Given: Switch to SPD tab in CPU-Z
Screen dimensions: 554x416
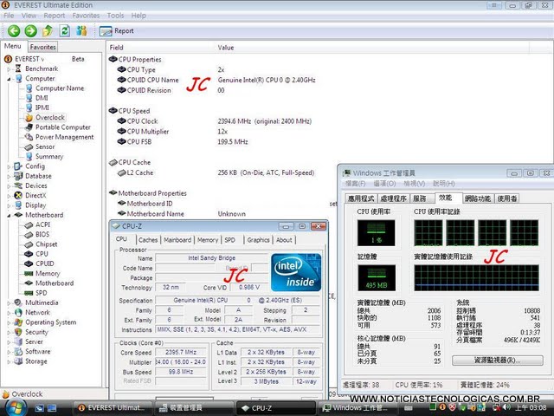Looking at the screenshot, I should 230,240.
